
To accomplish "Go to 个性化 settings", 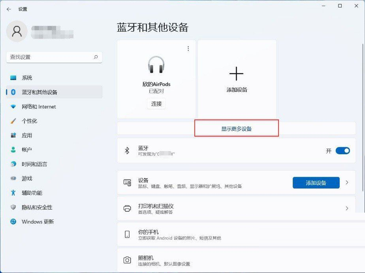I will (54, 121).
